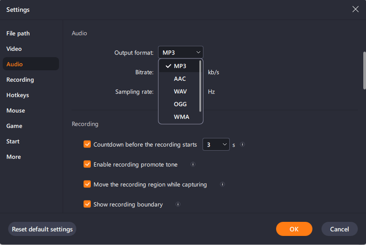Click info icon beside Show recording boundary
Image resolution: width=366 pixels, height=245 pixels.
coord(178,204)
